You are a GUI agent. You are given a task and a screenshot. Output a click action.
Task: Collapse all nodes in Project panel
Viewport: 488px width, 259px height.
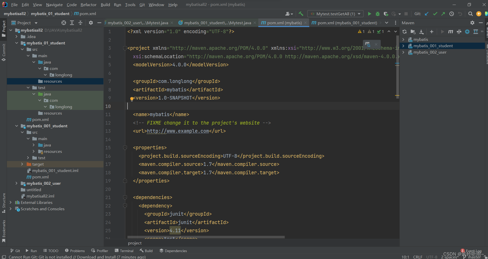pyautogui.click(x=80, y=23)
